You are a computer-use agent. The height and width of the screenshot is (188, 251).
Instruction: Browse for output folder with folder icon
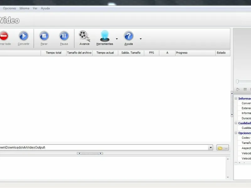(222, 148)
